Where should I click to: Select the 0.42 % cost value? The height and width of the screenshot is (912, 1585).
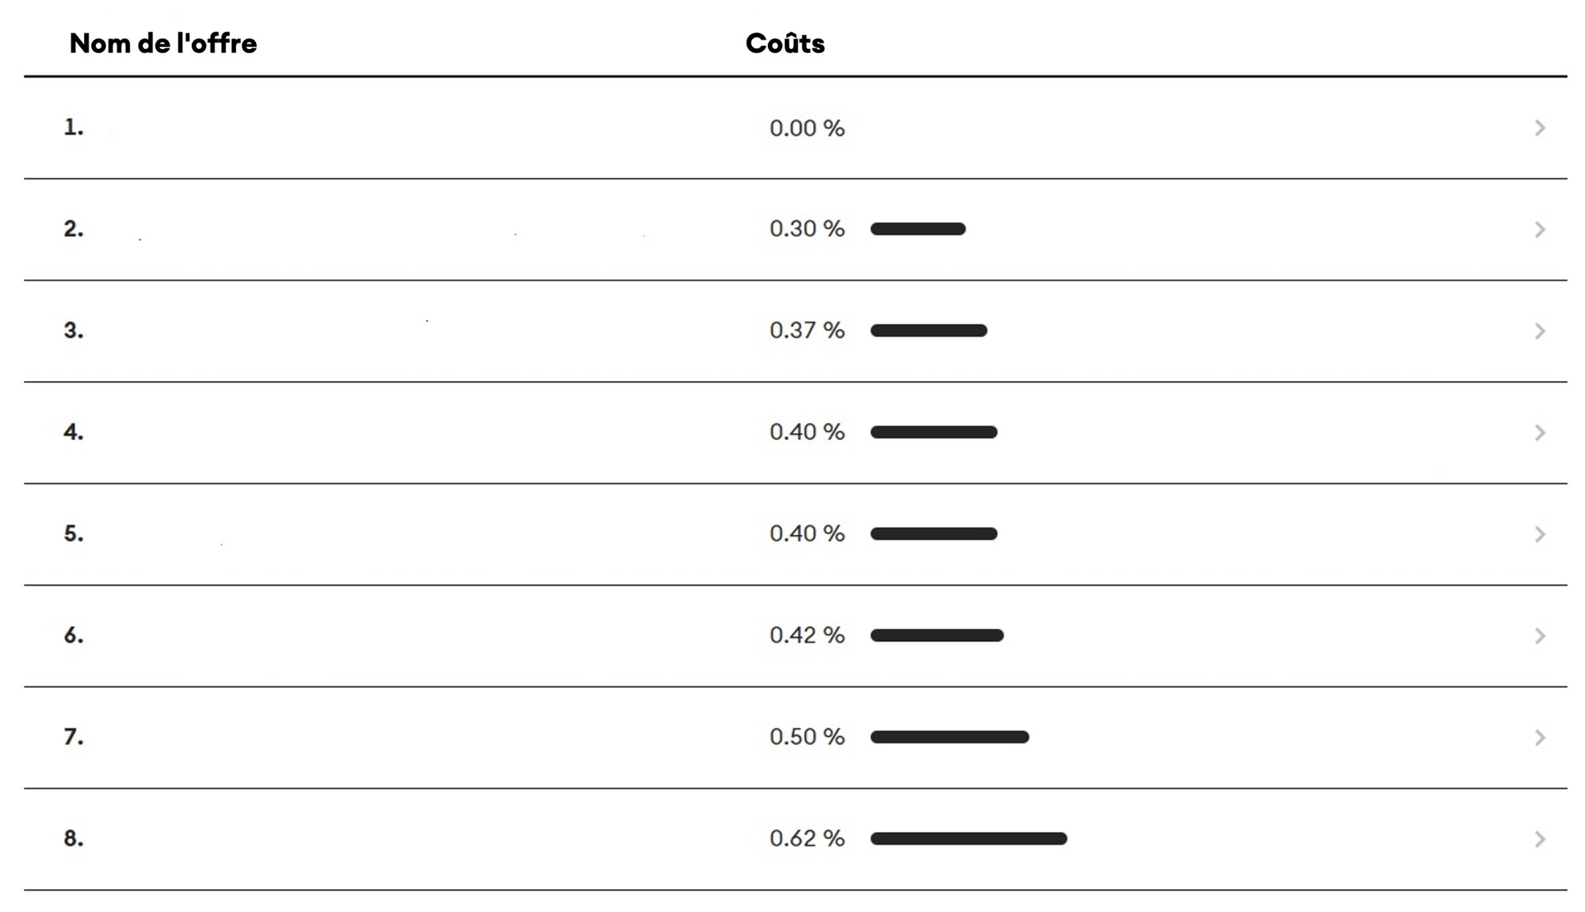click(x=807, y=635)
